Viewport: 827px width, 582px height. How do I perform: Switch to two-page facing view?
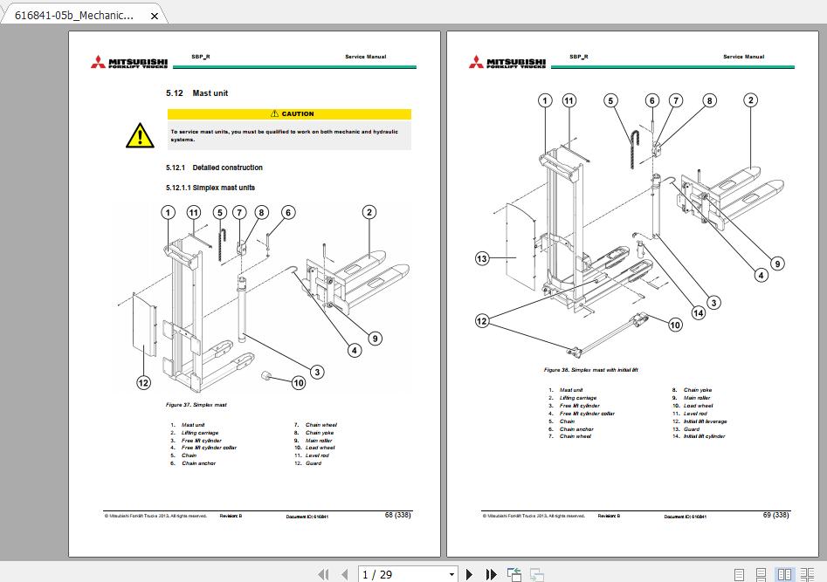(x=784, y=575)
